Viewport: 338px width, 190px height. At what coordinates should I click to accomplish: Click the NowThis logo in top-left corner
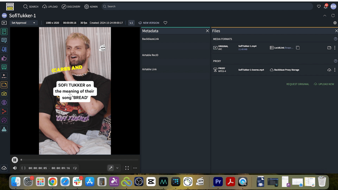[10, 7]
